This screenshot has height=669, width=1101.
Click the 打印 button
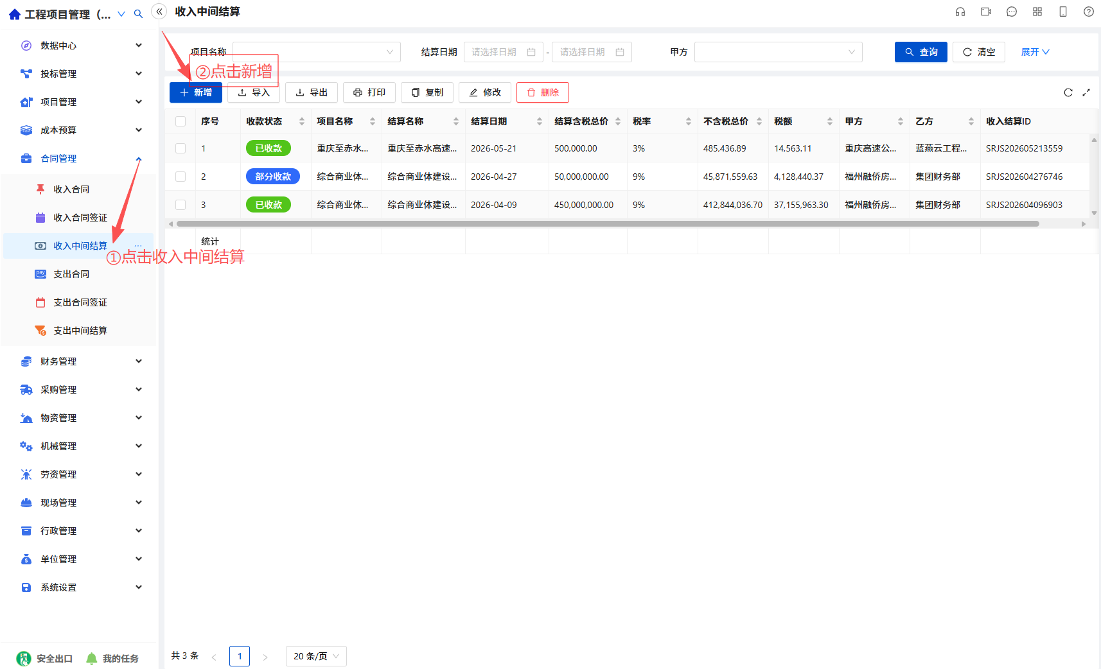(x=369, y=92)
